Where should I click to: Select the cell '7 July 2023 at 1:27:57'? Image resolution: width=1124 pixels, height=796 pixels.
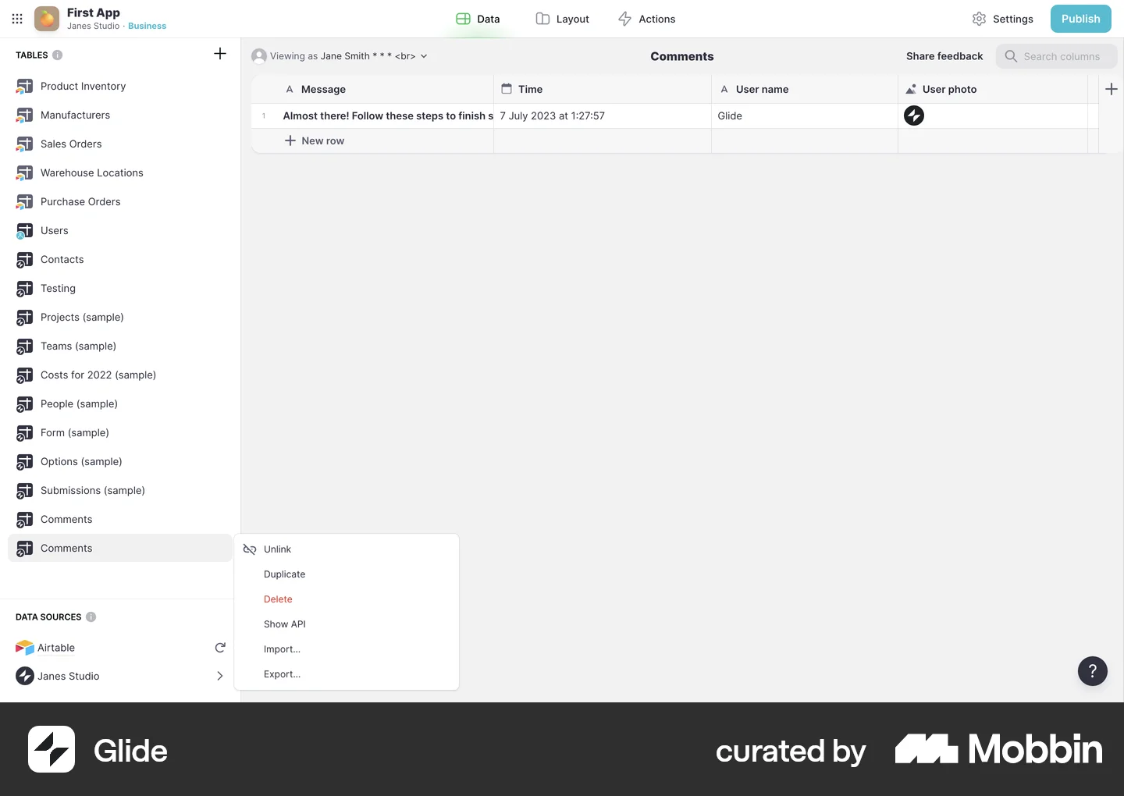pyautogui.click(x=603, y=115)
